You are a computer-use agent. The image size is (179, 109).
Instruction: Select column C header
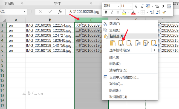point(91,20)
